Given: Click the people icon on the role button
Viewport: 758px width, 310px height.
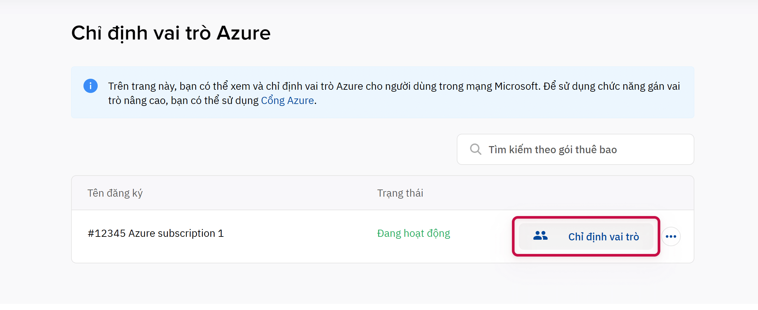Looking at the screenshot, I should [x=540, y=236].
